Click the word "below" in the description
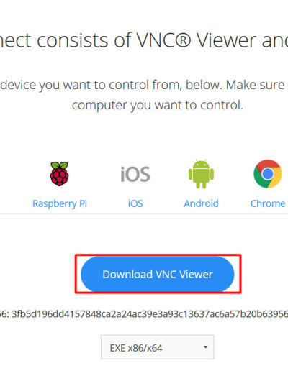 203,85
